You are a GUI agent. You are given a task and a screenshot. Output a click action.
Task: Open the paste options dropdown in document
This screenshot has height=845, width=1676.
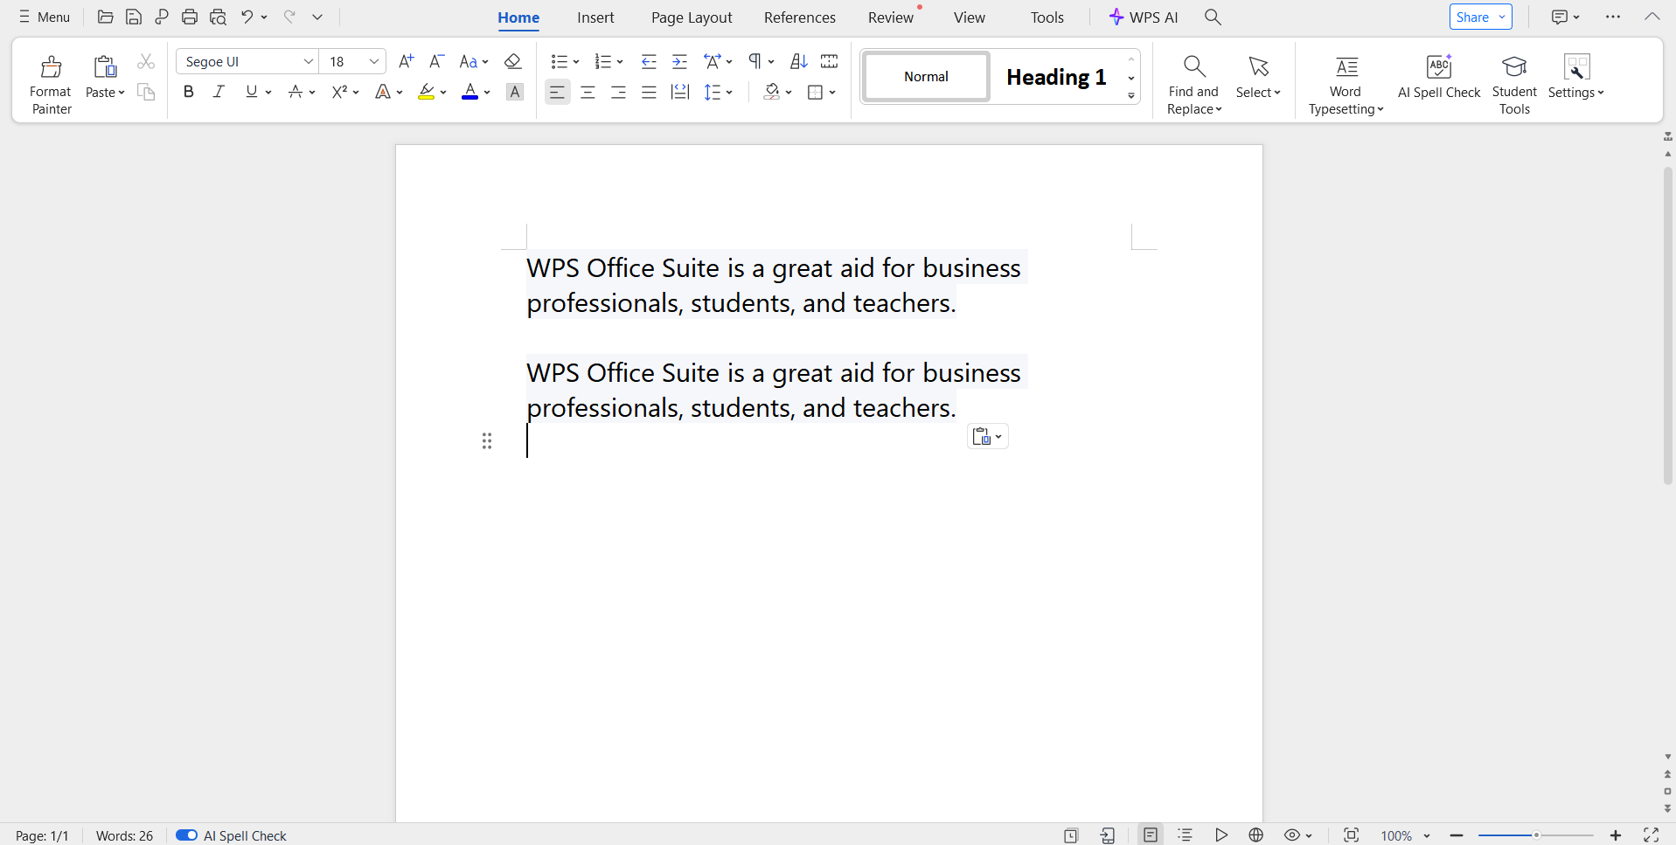tap(988, 437)
